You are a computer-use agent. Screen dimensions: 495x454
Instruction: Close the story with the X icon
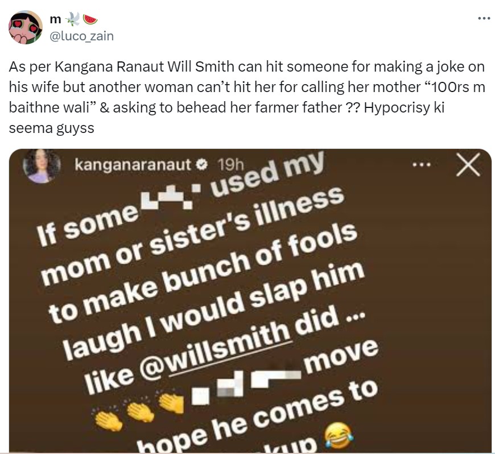[468, 165]
